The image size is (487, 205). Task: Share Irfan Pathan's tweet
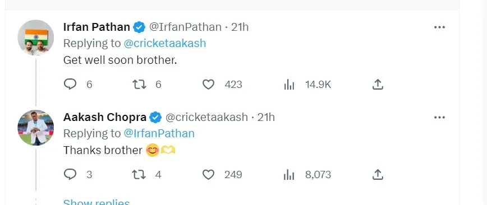click(x=378, y=84)
